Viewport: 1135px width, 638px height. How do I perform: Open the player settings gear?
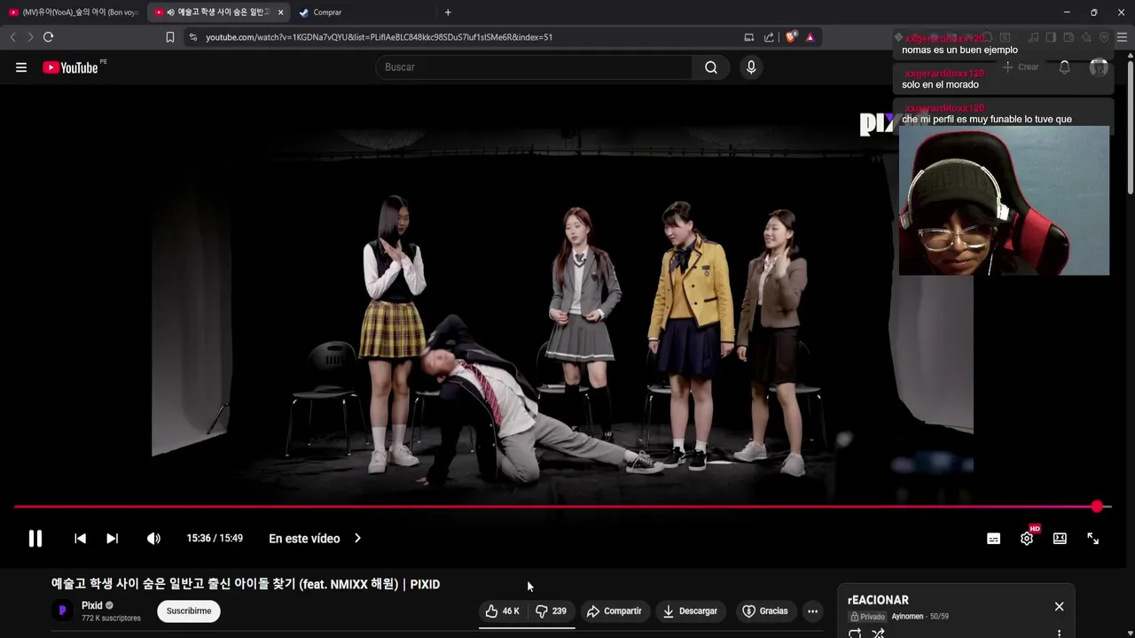(1027, 539)
